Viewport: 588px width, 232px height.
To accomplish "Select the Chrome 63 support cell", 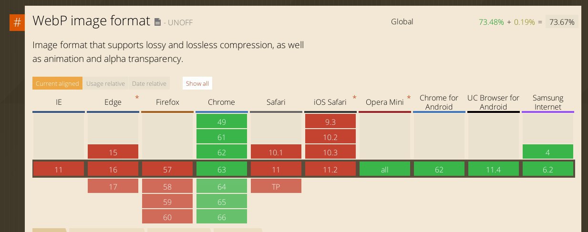I will point(222,169).
